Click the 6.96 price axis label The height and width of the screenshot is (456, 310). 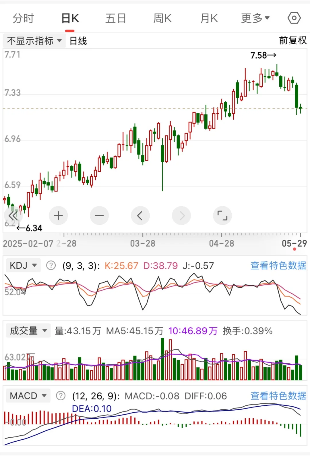(x=12, y=139)
